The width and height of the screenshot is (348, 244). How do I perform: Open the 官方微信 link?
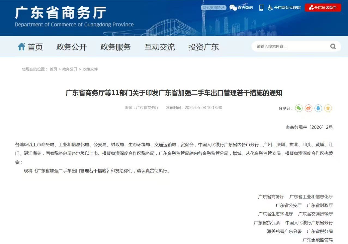(x=245, y=8)
